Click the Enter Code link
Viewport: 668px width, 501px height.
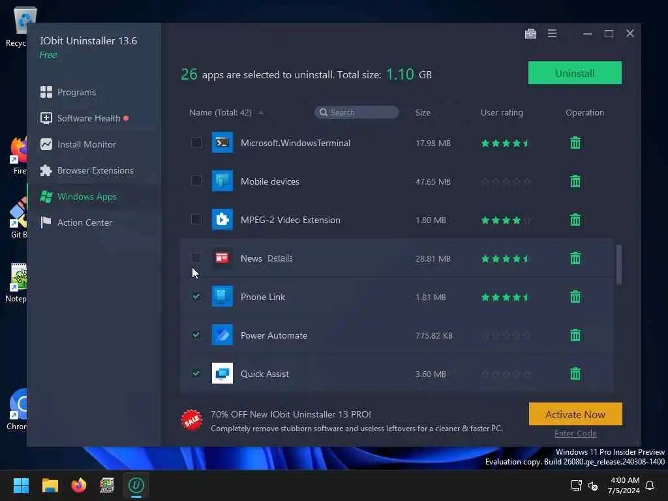[575, 434]
